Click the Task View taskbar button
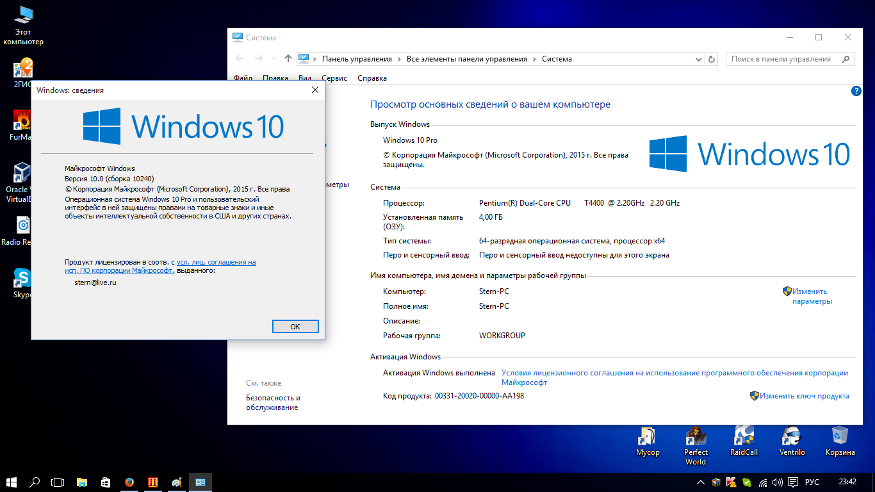The height and width of the screenshot is (492, 875). click(58, 482)
